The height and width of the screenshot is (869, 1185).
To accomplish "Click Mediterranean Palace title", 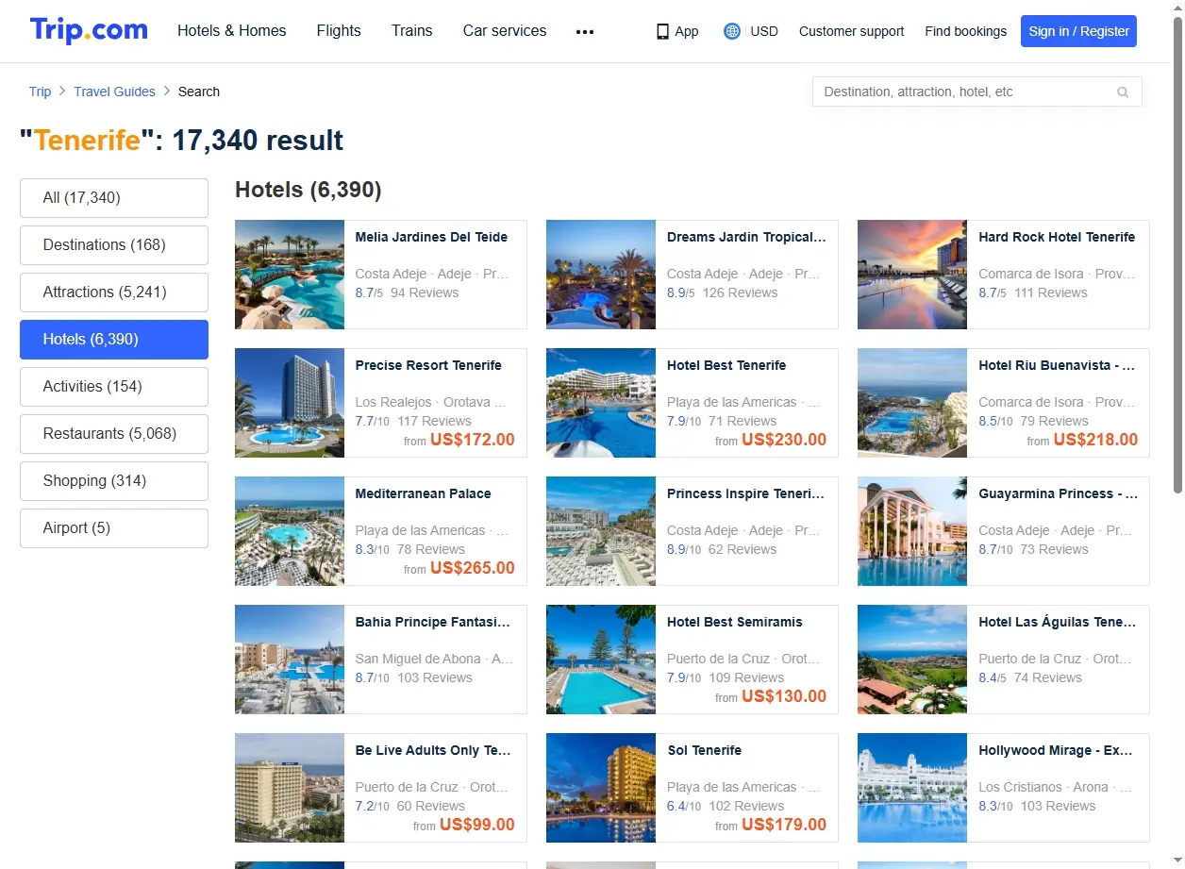I will click(423, 493).
